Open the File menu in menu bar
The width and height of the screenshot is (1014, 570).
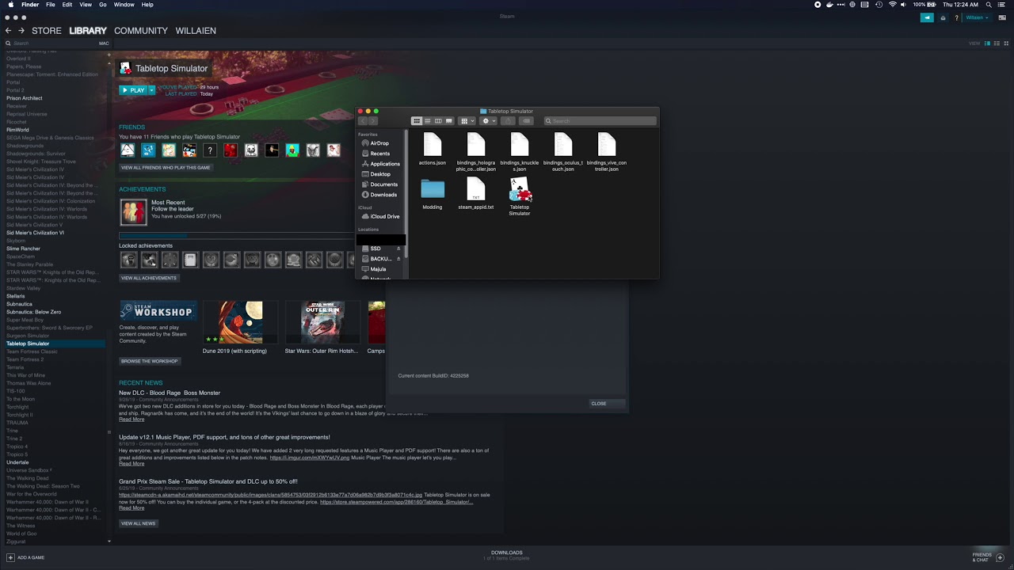[51, 5]
